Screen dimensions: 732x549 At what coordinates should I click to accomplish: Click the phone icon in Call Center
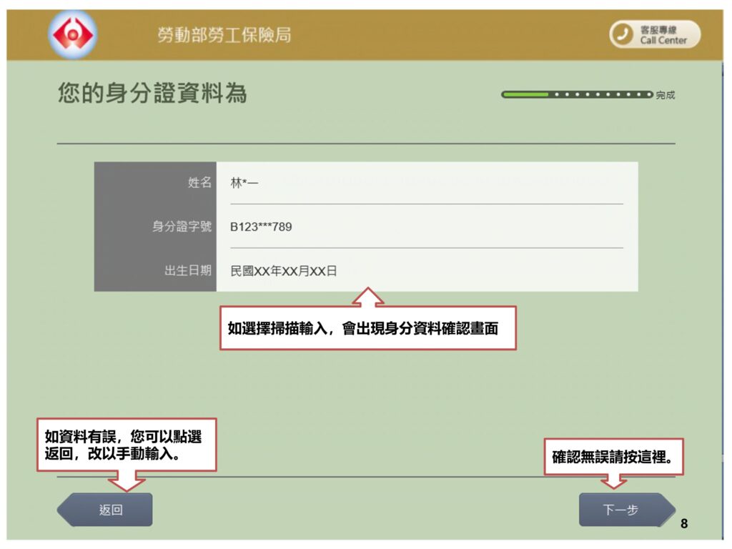tap(623, 34)
